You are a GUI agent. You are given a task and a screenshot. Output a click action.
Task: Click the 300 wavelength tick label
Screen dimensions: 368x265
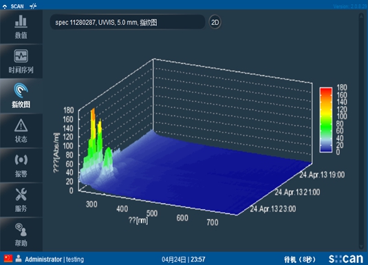91,204
